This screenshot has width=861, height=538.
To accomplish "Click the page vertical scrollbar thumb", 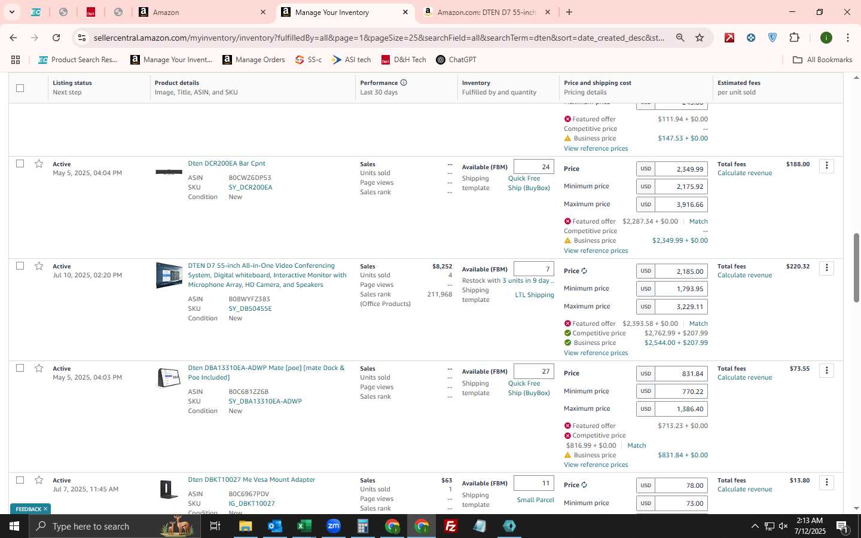I will point(856,268).
